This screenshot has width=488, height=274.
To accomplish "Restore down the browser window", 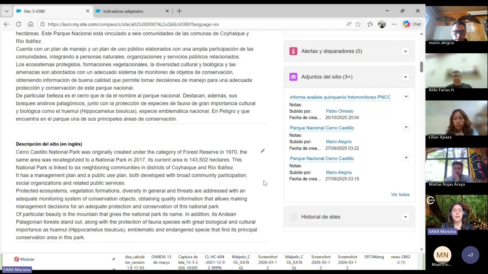I will pos(402,11).
